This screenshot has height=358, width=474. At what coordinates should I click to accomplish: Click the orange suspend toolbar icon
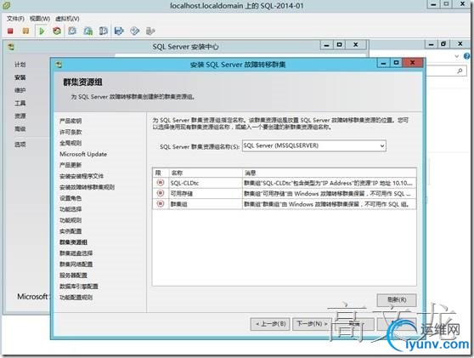[x=25, y=31]
